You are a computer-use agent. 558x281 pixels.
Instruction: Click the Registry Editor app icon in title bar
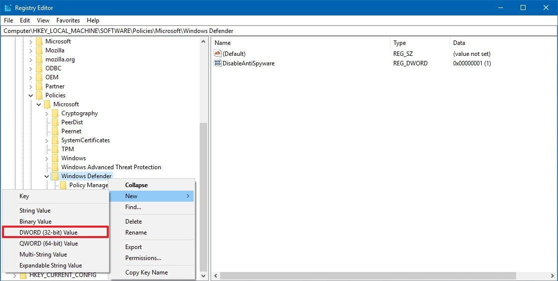[8, 8]
